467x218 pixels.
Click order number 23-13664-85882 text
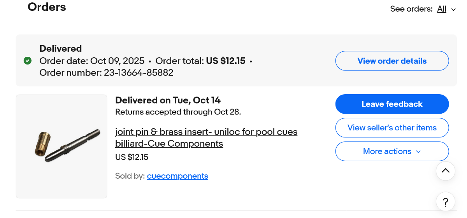pyautogui.click(x=106, y=73)
